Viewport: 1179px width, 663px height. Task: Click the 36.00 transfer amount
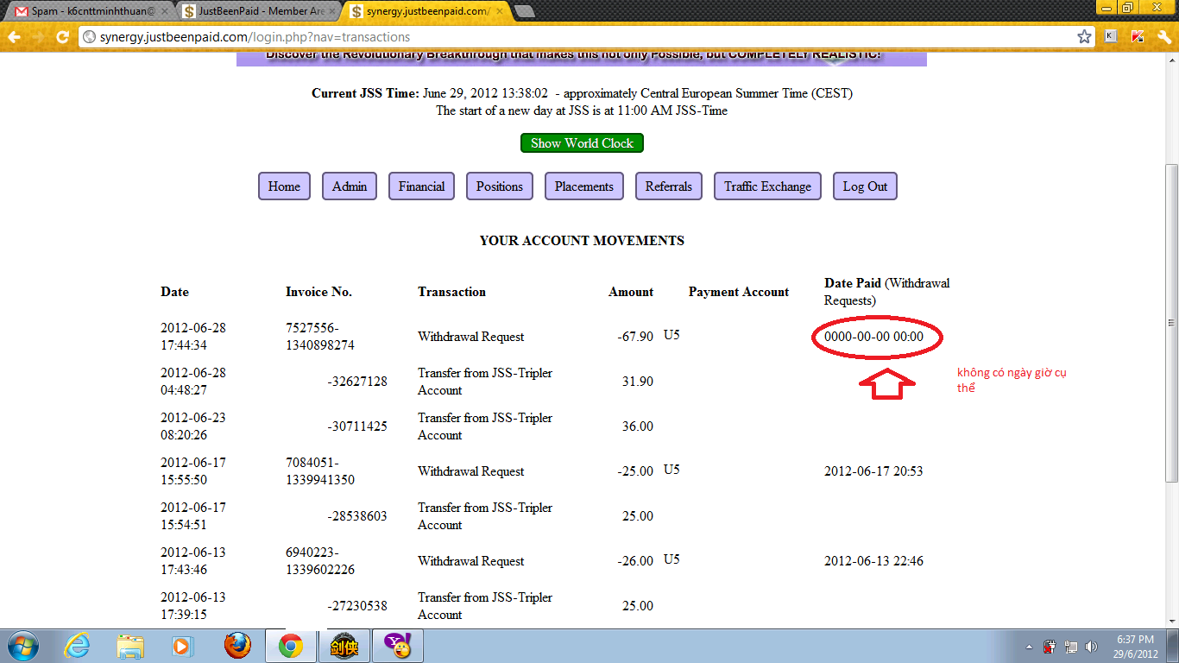638,426
